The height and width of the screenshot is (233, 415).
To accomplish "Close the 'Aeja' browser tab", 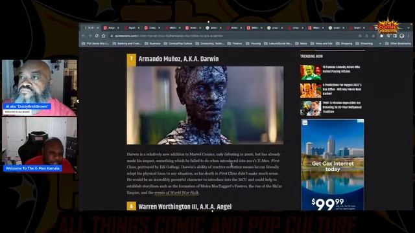I will click(118, 28).
